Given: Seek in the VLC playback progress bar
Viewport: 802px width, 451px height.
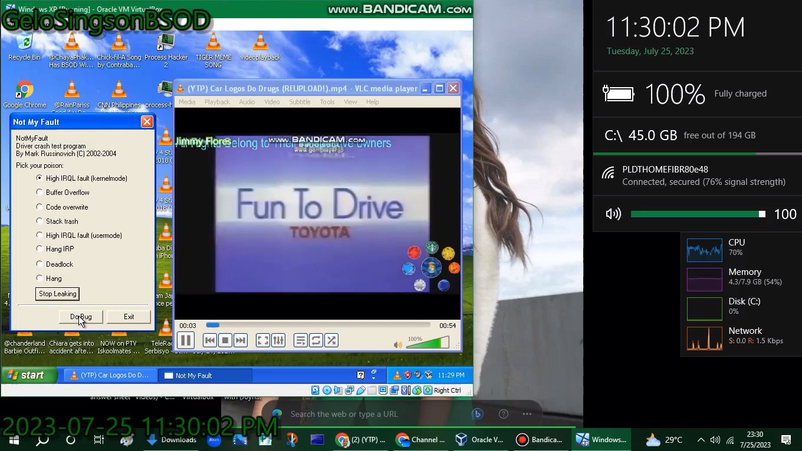Looking at the screenshot, I should (318, 325).
